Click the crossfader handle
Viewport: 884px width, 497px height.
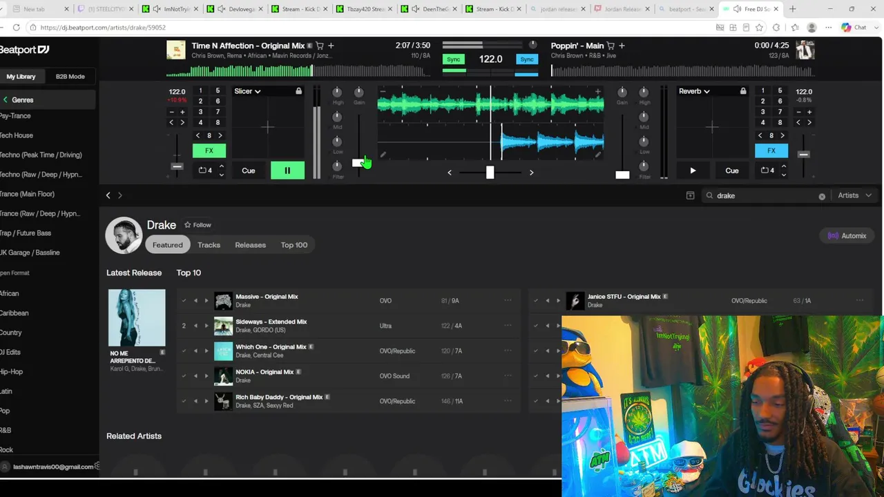click(x=490, y=173)
